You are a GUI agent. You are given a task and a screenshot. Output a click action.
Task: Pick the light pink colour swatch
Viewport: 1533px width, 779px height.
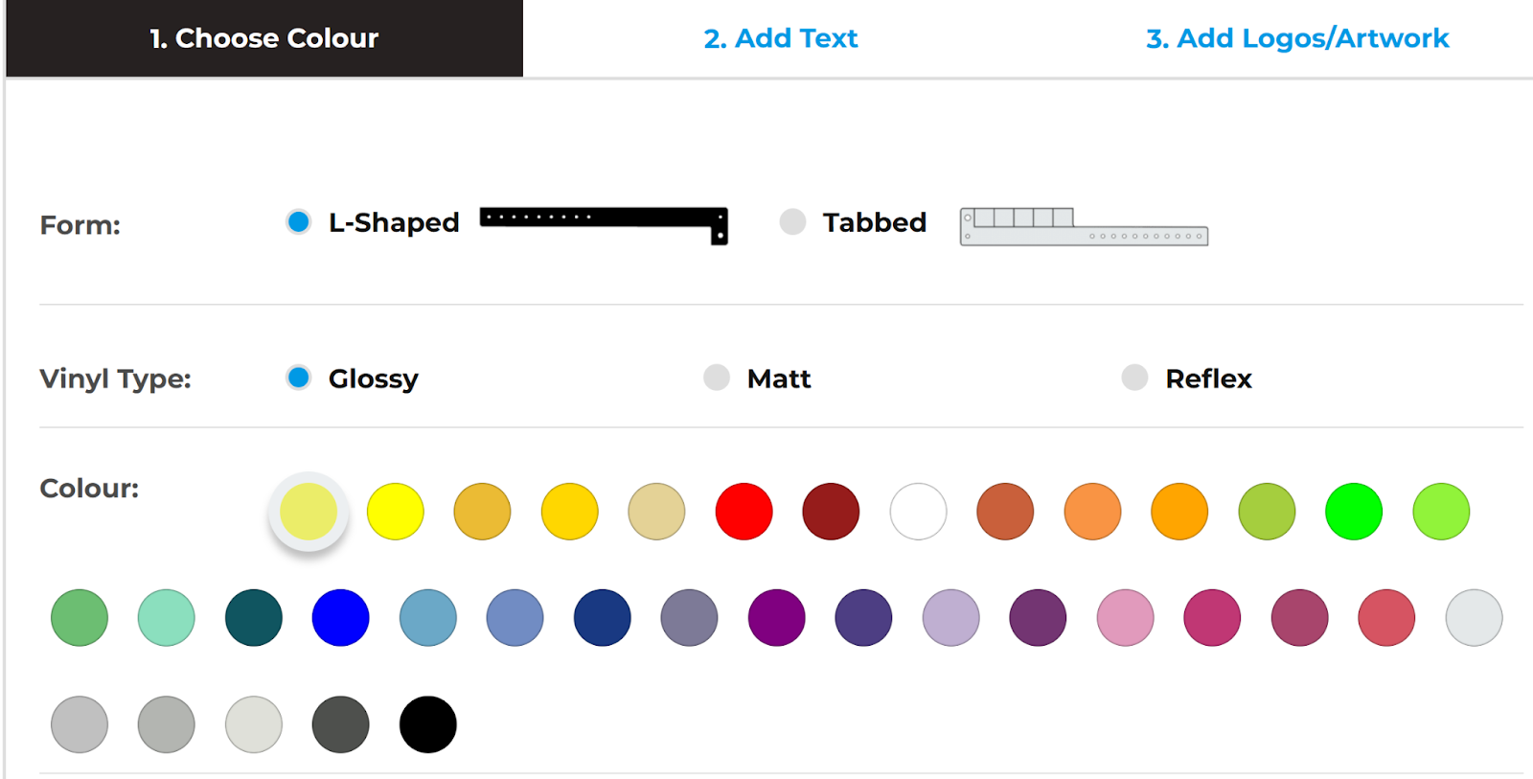tap(1125, 618)
